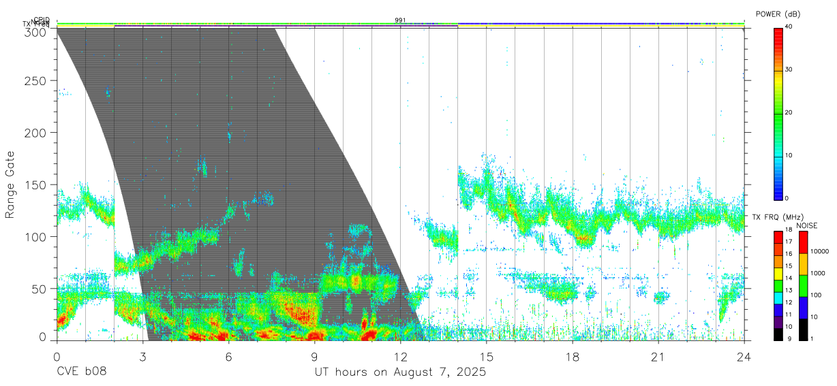Screen dimensions: 837x386
Task: Click the "991" CPID value at top
Action: [400, 20]
